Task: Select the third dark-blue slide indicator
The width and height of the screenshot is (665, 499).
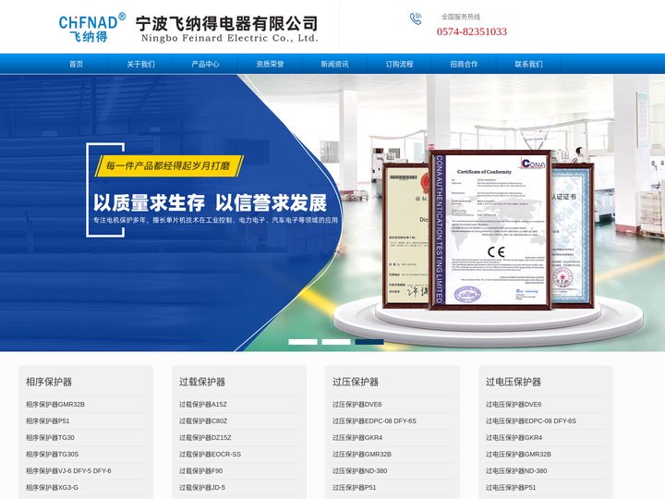Action: coord(369,342)
